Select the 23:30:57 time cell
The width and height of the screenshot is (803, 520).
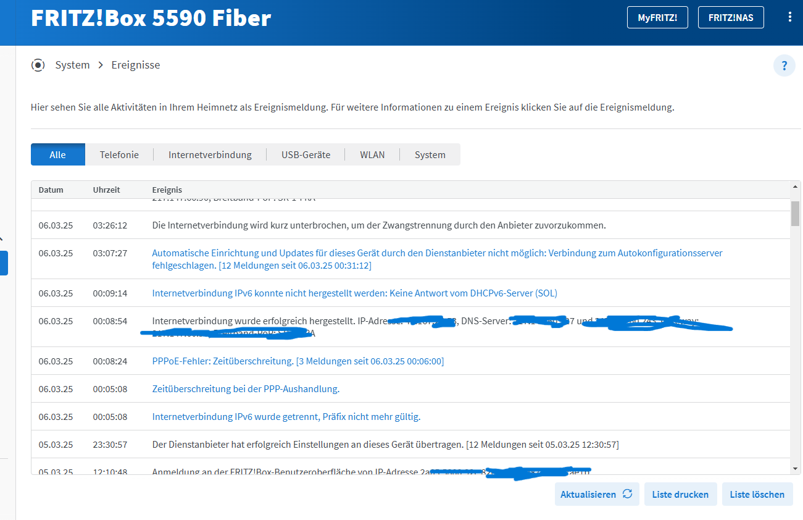click(110, 445)
